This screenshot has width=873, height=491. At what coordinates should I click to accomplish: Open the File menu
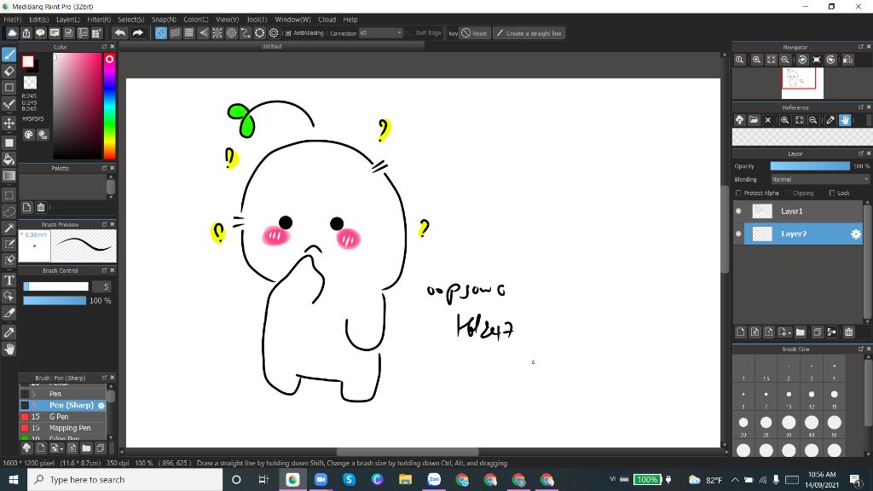pyautogui.click(x=12, y=20)
